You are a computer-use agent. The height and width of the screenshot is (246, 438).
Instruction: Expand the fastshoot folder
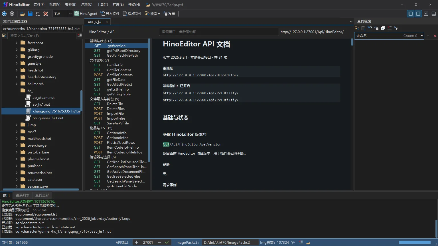coord(17,43)
